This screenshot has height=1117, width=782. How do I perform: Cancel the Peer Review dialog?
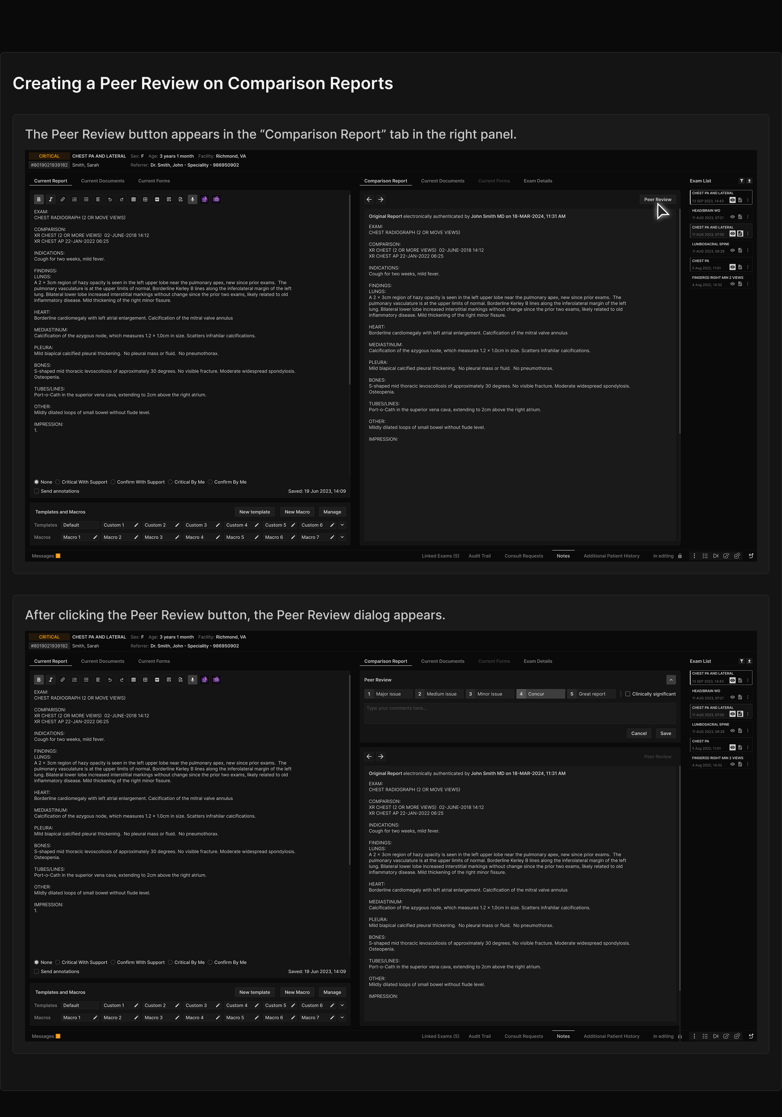point(639,734)
